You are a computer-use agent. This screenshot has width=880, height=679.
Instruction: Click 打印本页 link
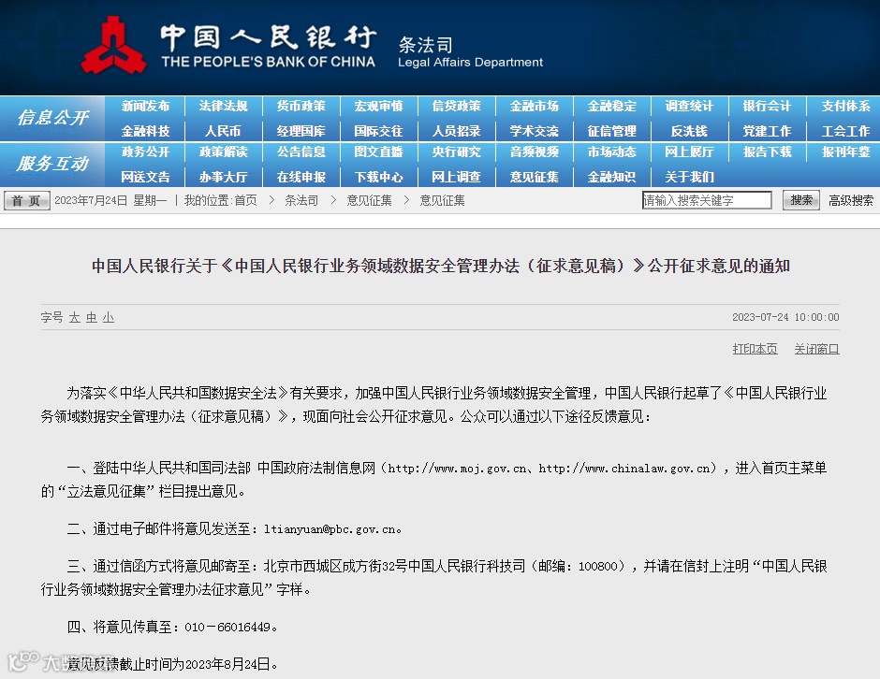point(755,349)
